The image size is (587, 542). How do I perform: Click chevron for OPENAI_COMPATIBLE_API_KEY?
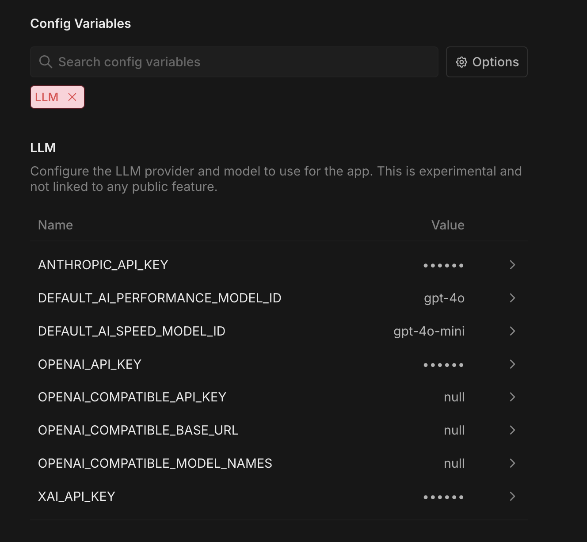(512, 397)
